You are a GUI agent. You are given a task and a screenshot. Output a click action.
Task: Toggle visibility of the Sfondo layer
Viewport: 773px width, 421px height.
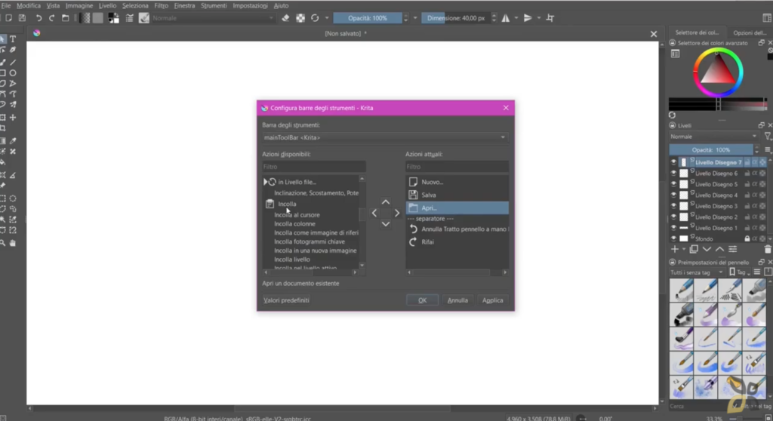pyautogui.click(x=673, y=238)
